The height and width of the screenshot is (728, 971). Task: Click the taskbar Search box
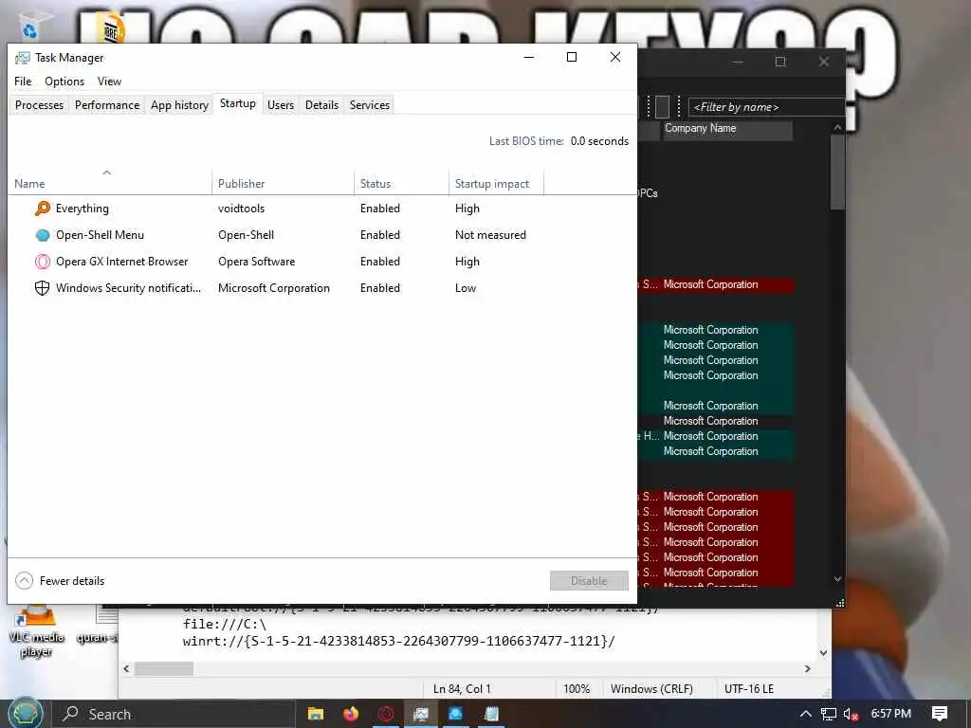coord(174,714)
